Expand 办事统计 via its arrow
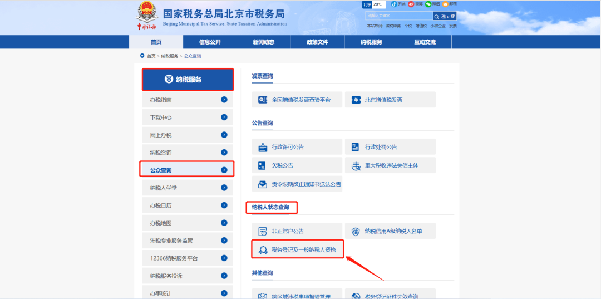 coord(224,293)
